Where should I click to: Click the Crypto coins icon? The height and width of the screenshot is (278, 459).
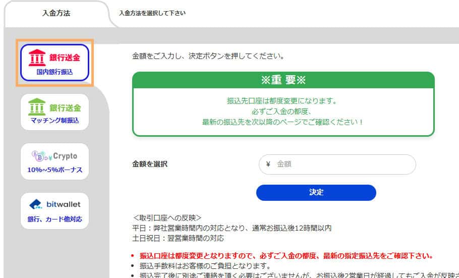coord(41,156)
